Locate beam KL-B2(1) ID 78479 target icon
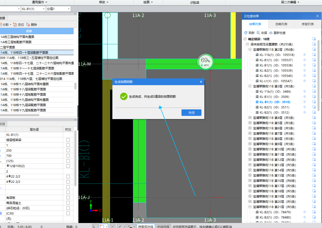322x228 pixels. [305, 212]
